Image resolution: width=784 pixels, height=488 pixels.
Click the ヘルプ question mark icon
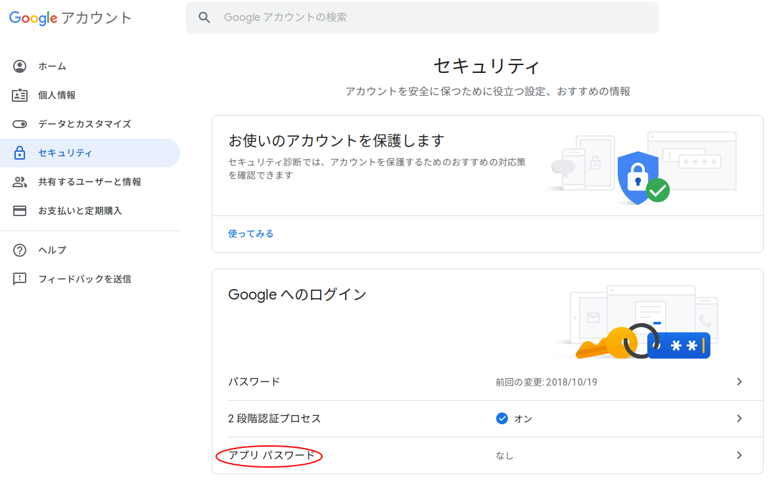20,250
